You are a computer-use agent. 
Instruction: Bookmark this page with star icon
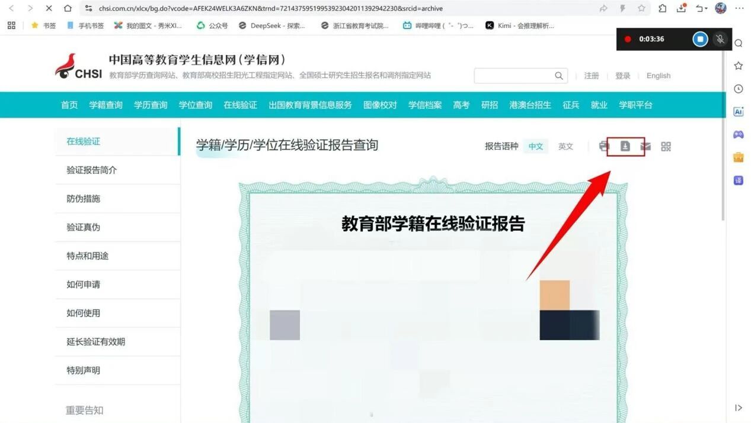click(x=641, y=8)
